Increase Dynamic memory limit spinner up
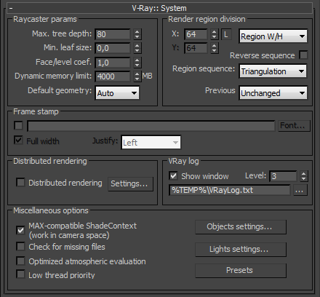 coord(137,74)
